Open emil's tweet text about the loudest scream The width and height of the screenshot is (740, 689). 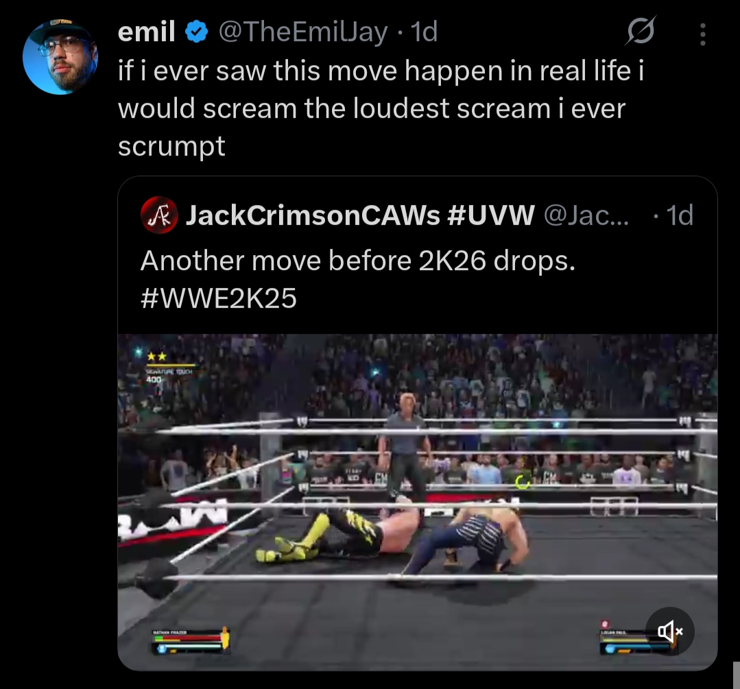(x=381, y=108)
